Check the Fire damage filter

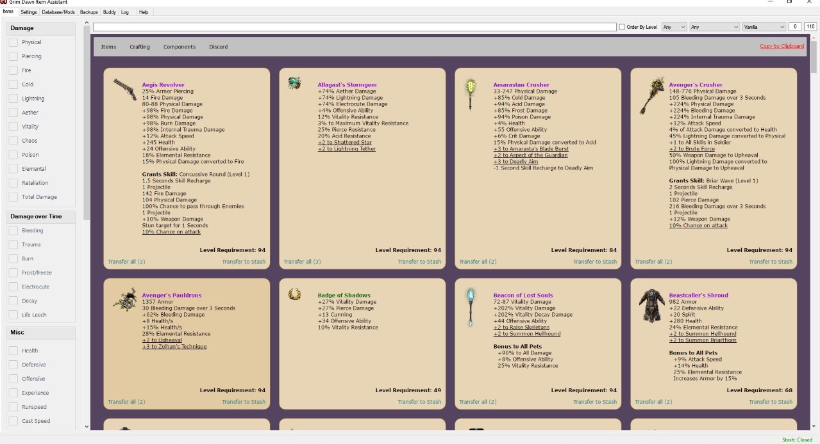point(13,70)
